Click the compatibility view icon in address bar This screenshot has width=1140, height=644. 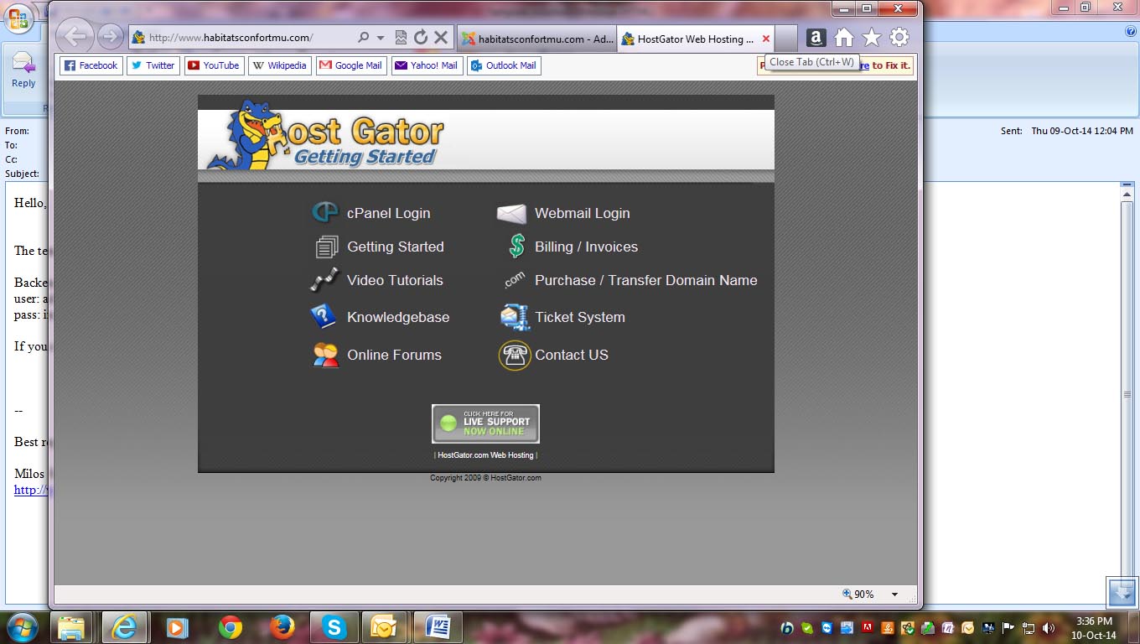[402, 38]
